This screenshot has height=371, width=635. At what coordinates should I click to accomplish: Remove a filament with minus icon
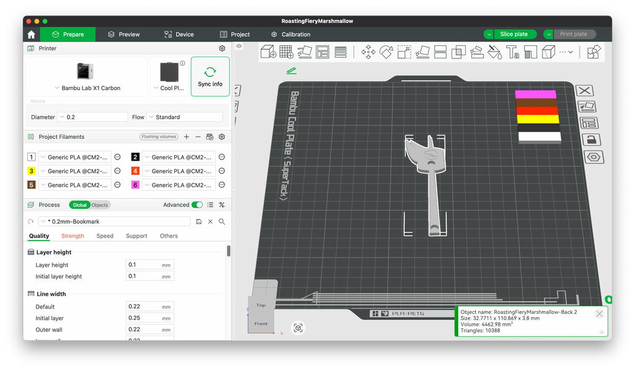[198, 137]
